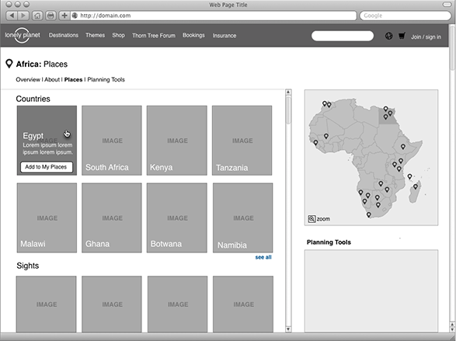
Task: Click the plus add-bookmark toolbar button
Action: [x=64, y=16]
